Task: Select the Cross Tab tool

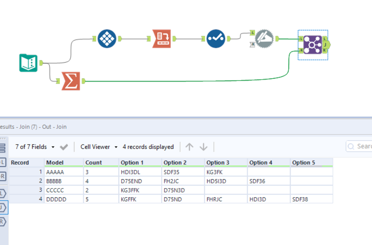Action: click(162, 39)
